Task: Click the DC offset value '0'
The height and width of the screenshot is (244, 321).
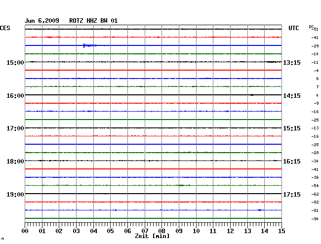Action: [x=318, y=95]
